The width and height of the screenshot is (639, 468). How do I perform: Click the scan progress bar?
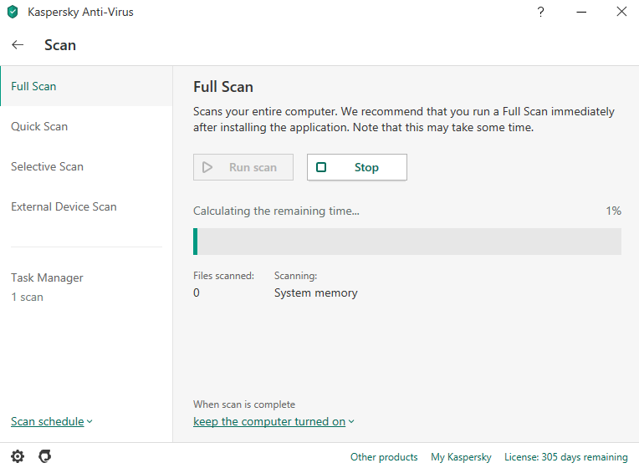(407, 242)
